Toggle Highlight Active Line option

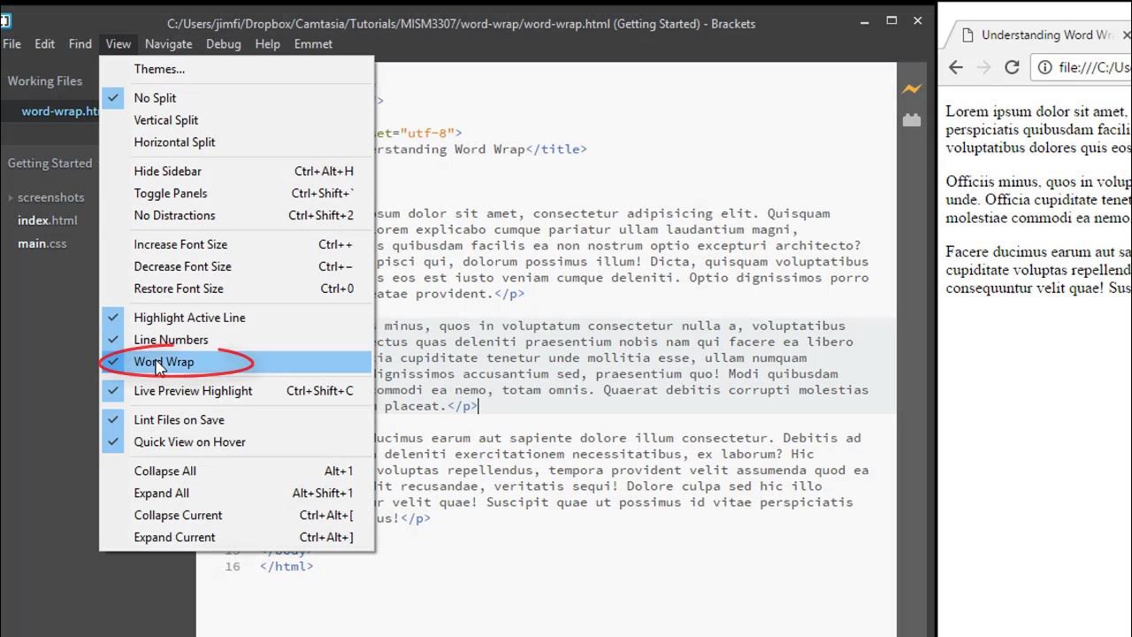[x=236, y=318]
